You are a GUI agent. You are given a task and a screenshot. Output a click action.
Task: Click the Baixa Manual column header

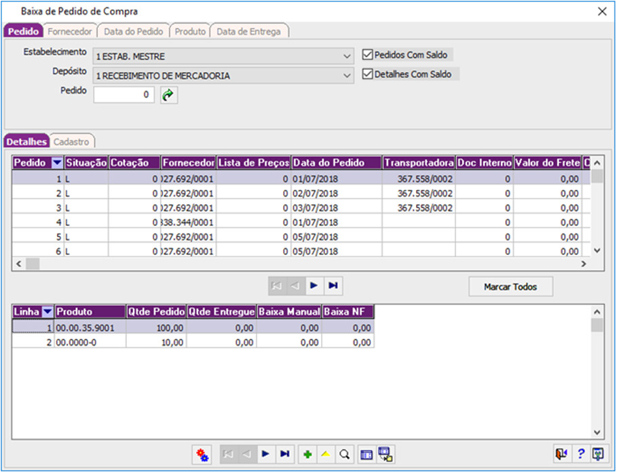tap(289, 311)
